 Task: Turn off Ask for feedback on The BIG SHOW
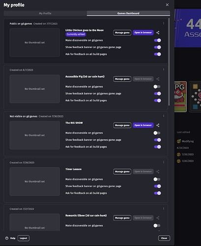point(157,147)
